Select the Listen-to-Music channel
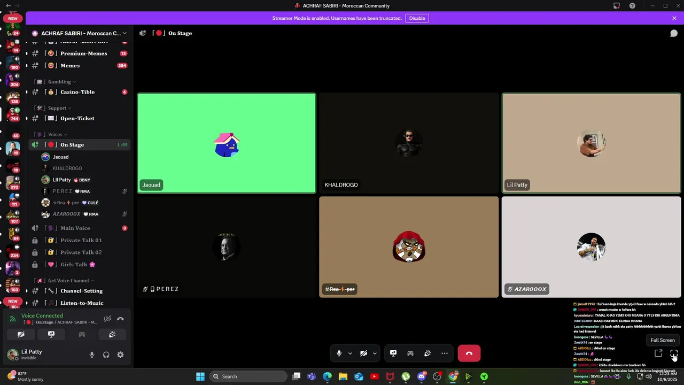The image size is (684, 385). point(79,303)
